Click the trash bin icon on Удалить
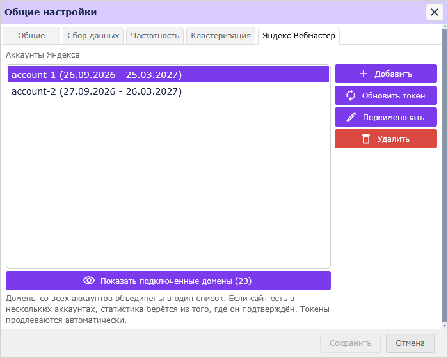Viewport: 448px width, 358px height. 366,139
